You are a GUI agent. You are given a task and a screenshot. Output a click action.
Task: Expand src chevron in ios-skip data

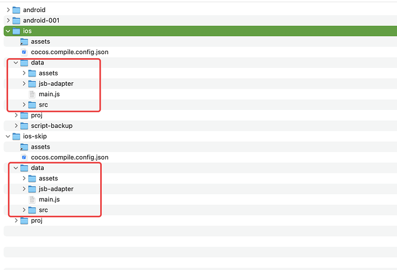click(x=24, y=210)
